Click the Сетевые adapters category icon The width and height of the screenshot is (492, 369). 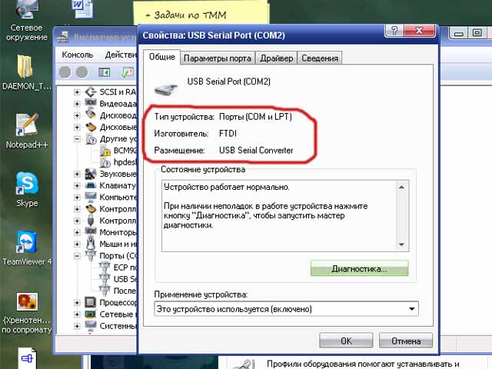coord(91,314)
